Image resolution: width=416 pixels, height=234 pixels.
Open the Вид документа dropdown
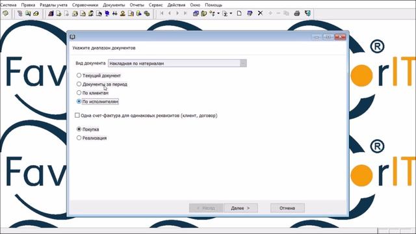[243, 63]
